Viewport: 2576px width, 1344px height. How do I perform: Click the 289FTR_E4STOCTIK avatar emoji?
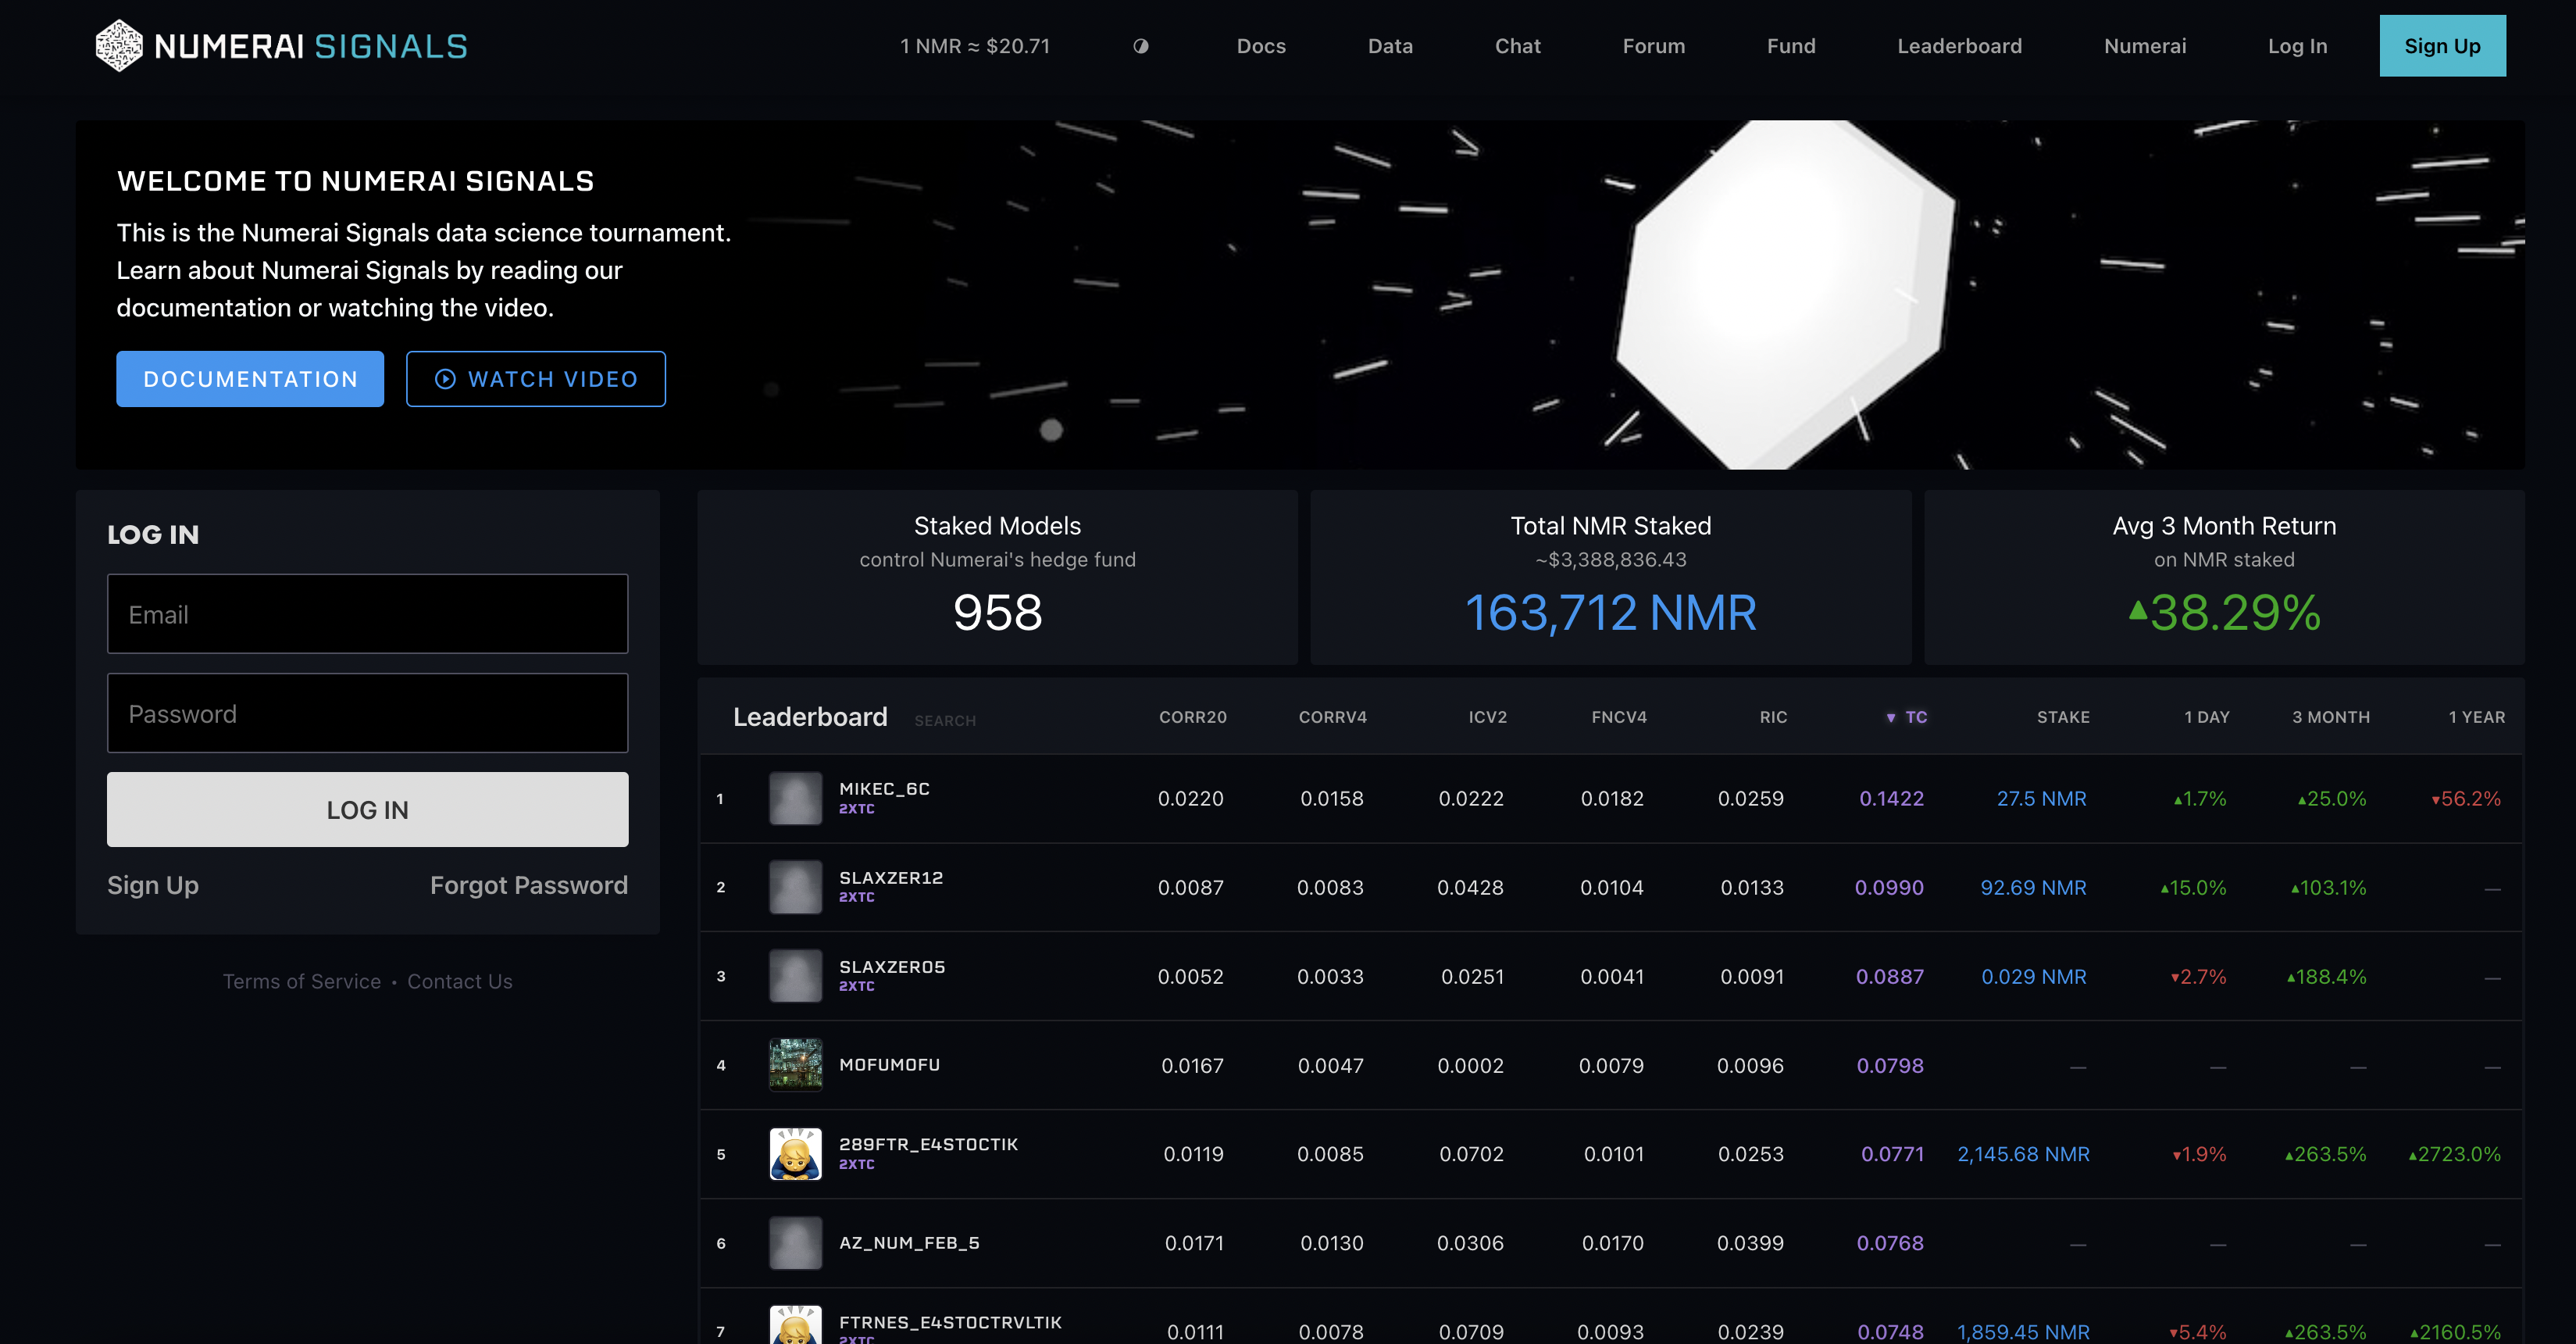click(x=795, y=1154)
